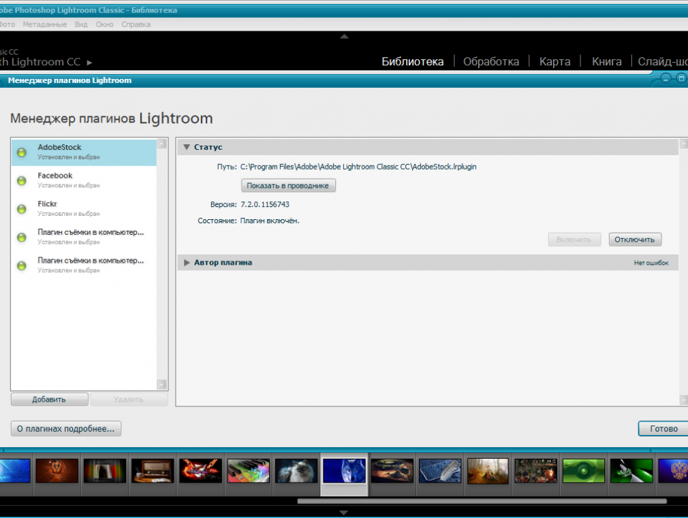Maximize the plugin manager dialog
688x518 pixels.
pos(681,79)
